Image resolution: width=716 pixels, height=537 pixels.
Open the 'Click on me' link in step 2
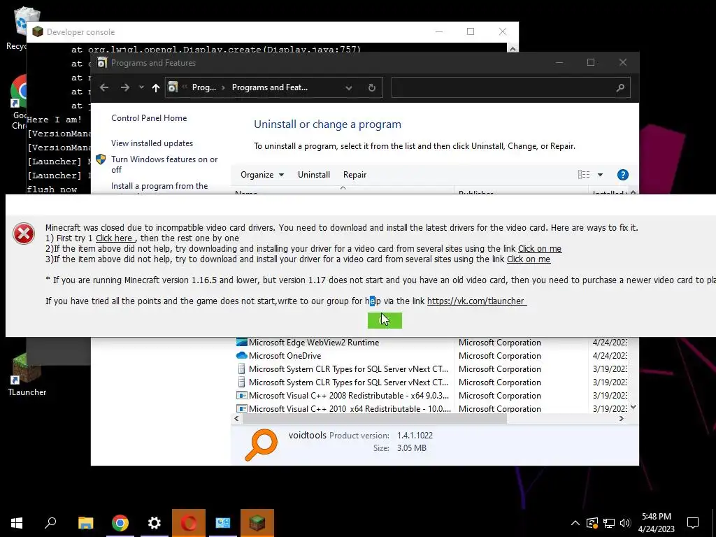[x=540, y=249]
